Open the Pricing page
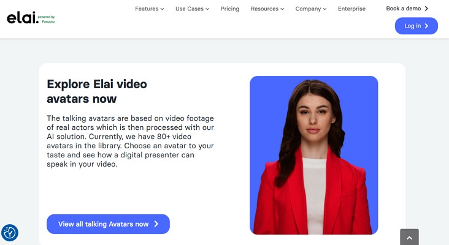 (x=229, y=9)
